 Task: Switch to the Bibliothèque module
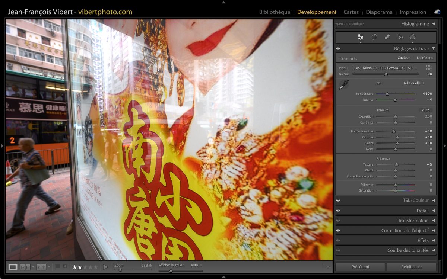(275, 12)
